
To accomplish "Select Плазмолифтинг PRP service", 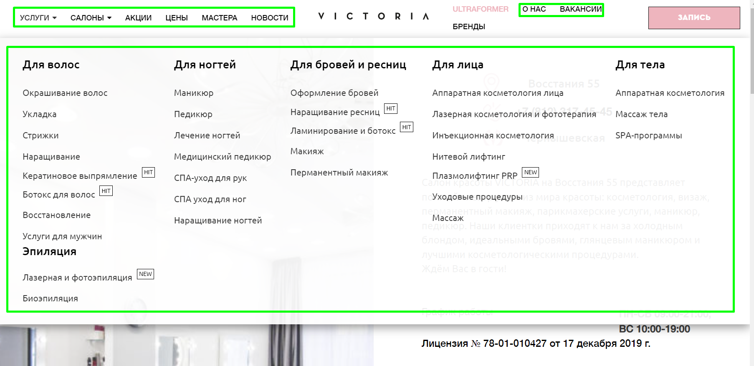I will coord(475,176).
